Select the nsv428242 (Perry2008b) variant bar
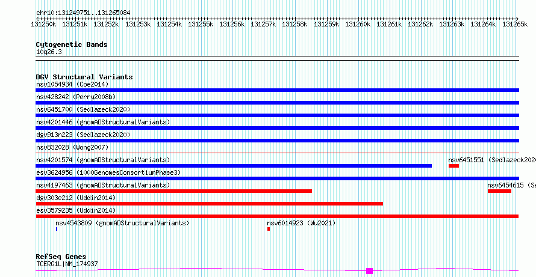Screen dimensions: 536x277 click(277, 103)
